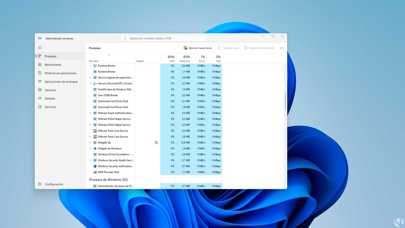Select the 'Procesos de Windows (92)' group heading
This screenshot has width=405, height=228.
[x=109, y=180]
